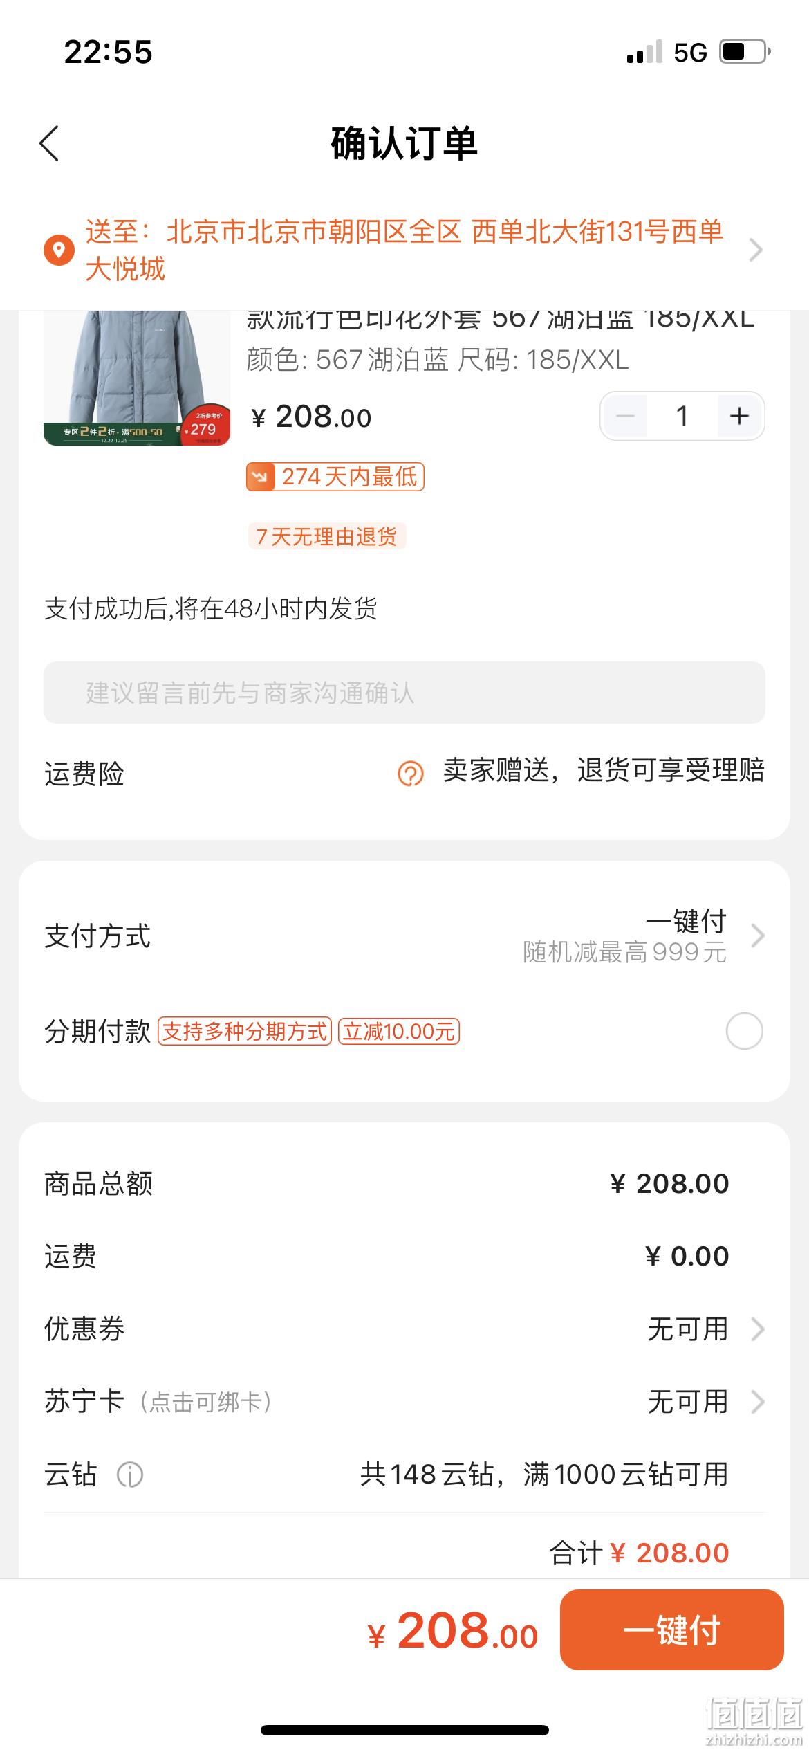Increase quantity with the plus button
The image size is (809, 1752).
coord(739,416)
